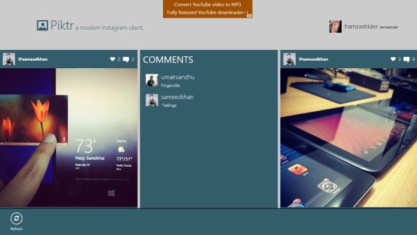417x235 pixels.
Task: Open the @sameedkhan username on tablet post
Action: click(x=313, y=59)
